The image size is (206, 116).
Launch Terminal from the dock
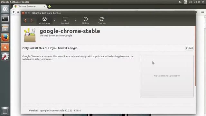5,19
